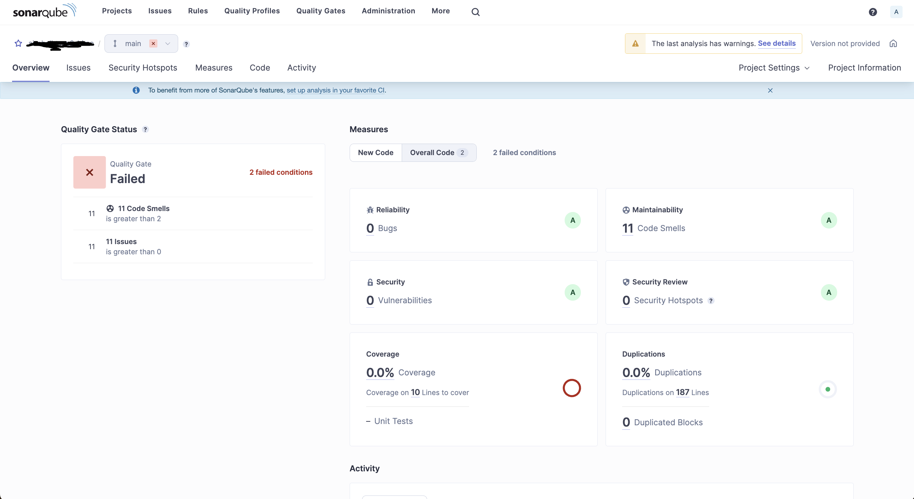Image resolution: width=914 pixels, height=499 pixels.
Task: Click the 0 Vulnerabilities count
Action: pyautogui.click(x=370, y=300)
